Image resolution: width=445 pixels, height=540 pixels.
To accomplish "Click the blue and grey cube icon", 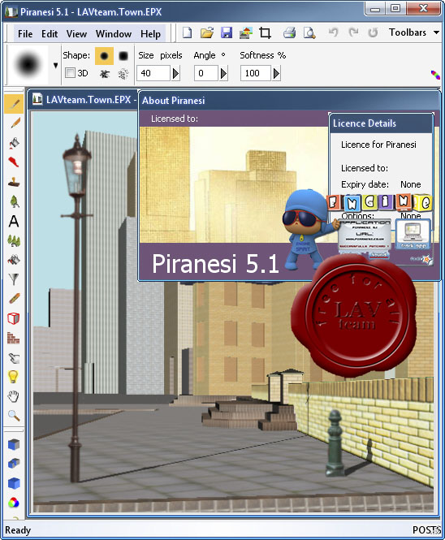I will pyautogui.click(x=14, y=444).
